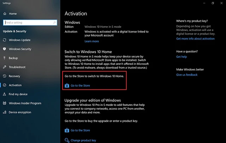
Task: Click the Change product key magnifier icon
Action: [x=67, y=140]
